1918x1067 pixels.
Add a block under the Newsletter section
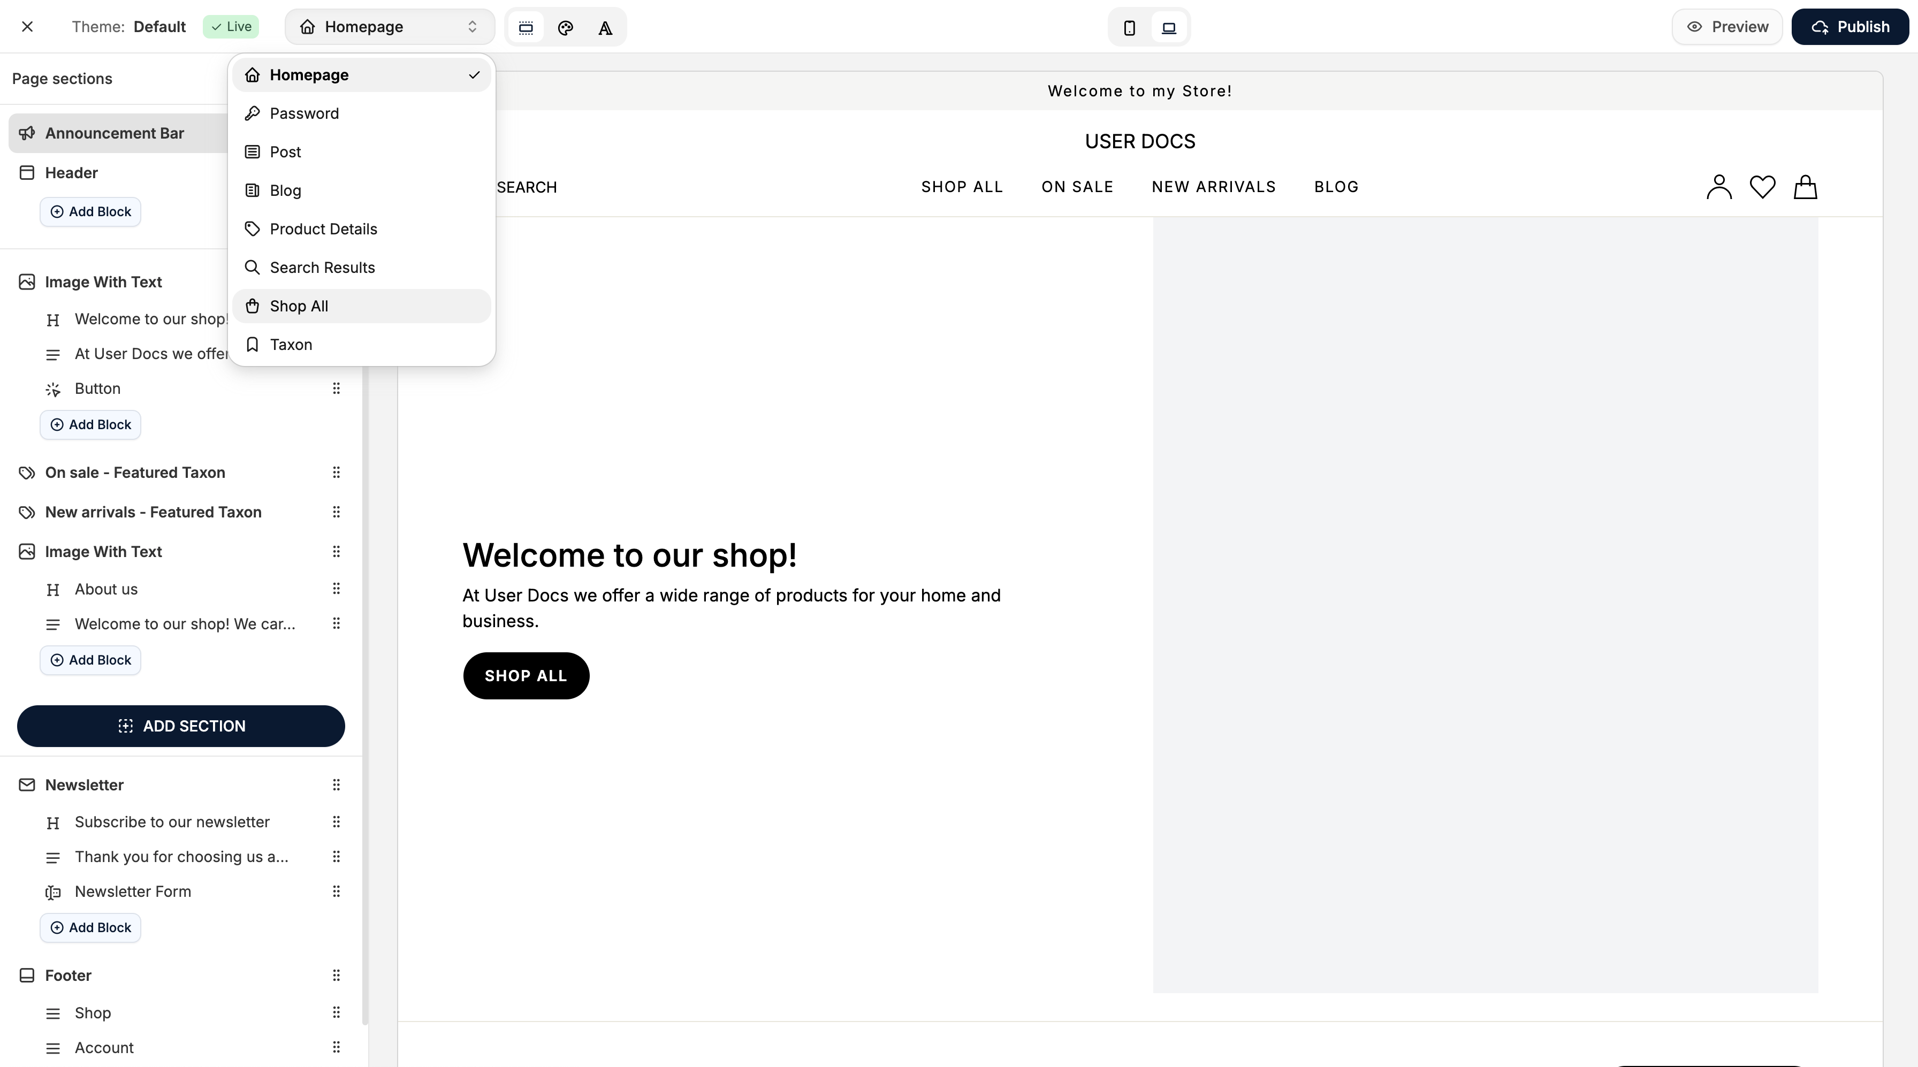pos(90,928)
